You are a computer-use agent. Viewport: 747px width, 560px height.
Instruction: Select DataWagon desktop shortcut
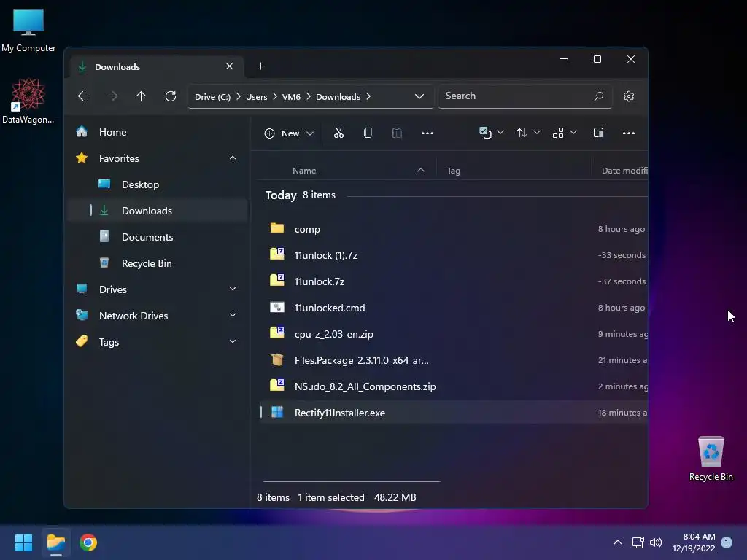coord(28,101)
